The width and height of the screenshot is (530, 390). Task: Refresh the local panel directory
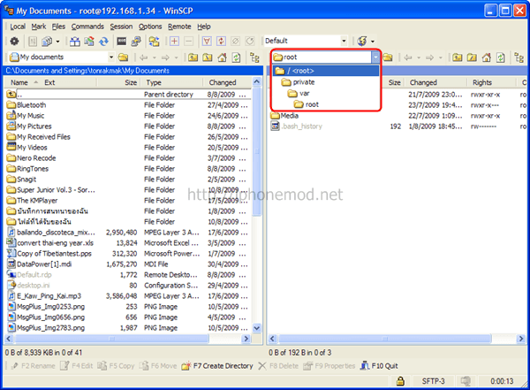[x=236, y=57]
